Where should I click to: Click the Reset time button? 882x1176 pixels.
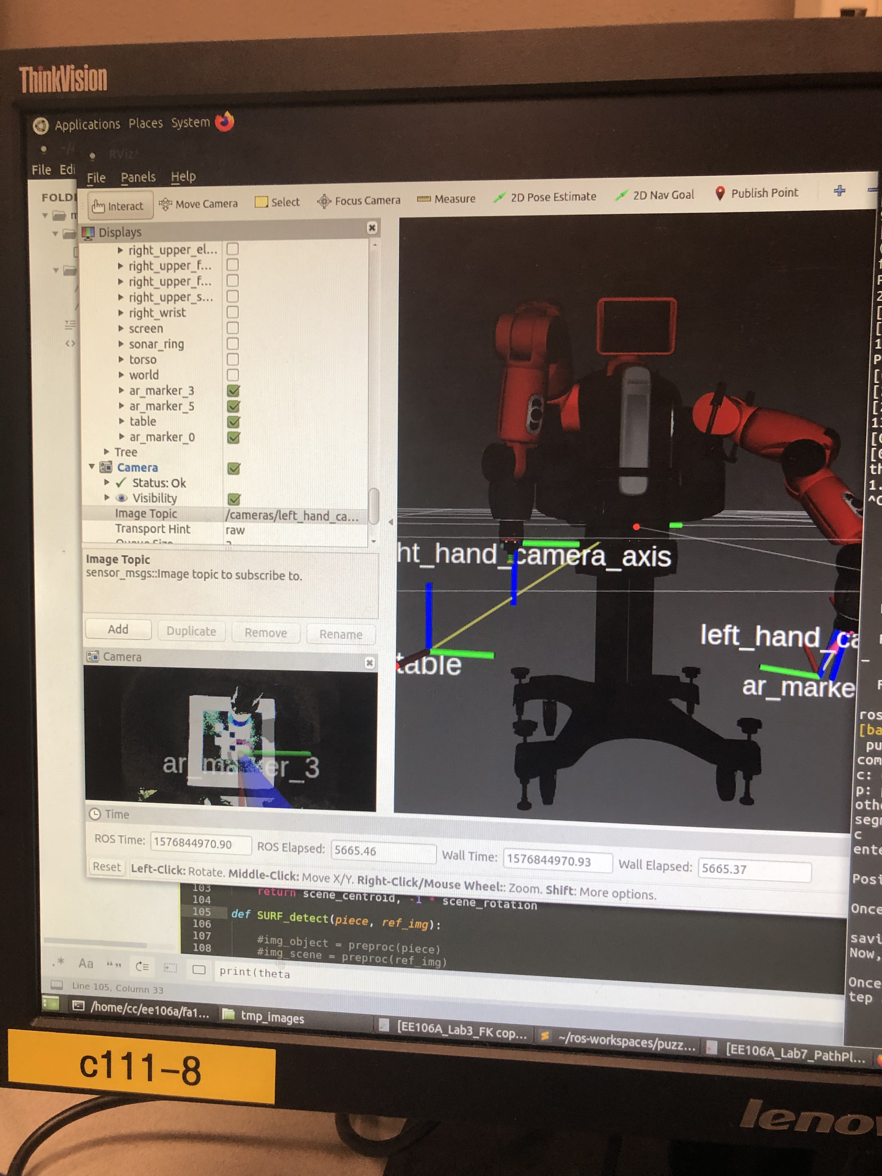[x=106, y=867]
